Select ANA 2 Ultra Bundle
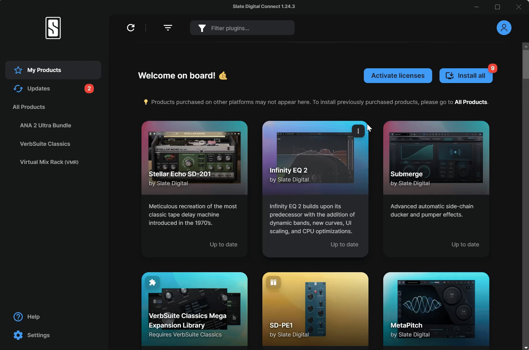Screen dimensions: 529x350 [x=46, y=125]
